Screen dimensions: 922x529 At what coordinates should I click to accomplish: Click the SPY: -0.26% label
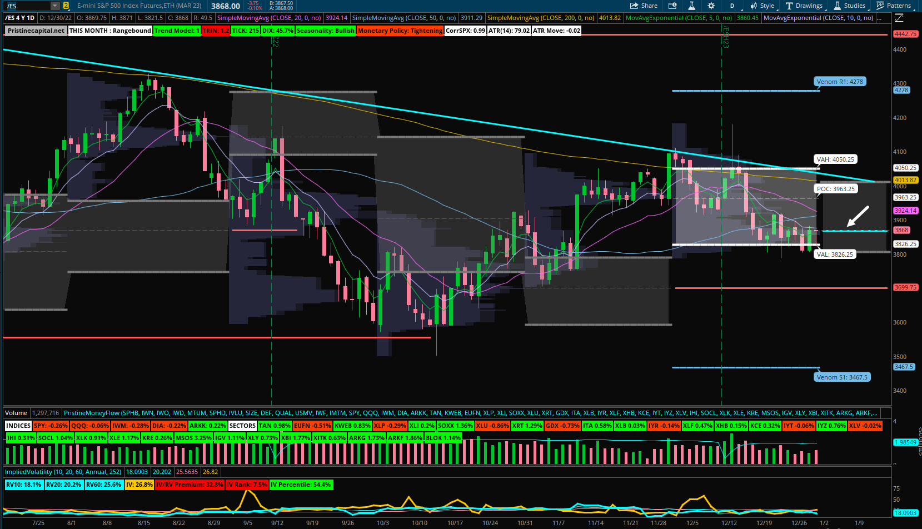pyautogui.click(x=51, y=426)
